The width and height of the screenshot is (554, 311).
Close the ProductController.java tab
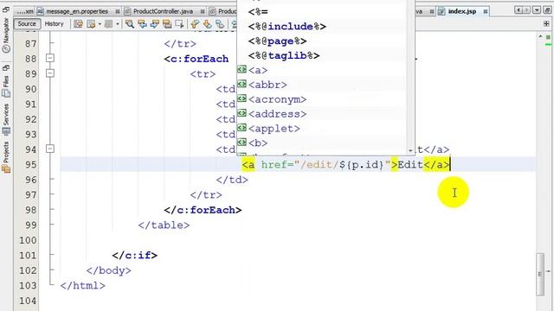[203, 11]
